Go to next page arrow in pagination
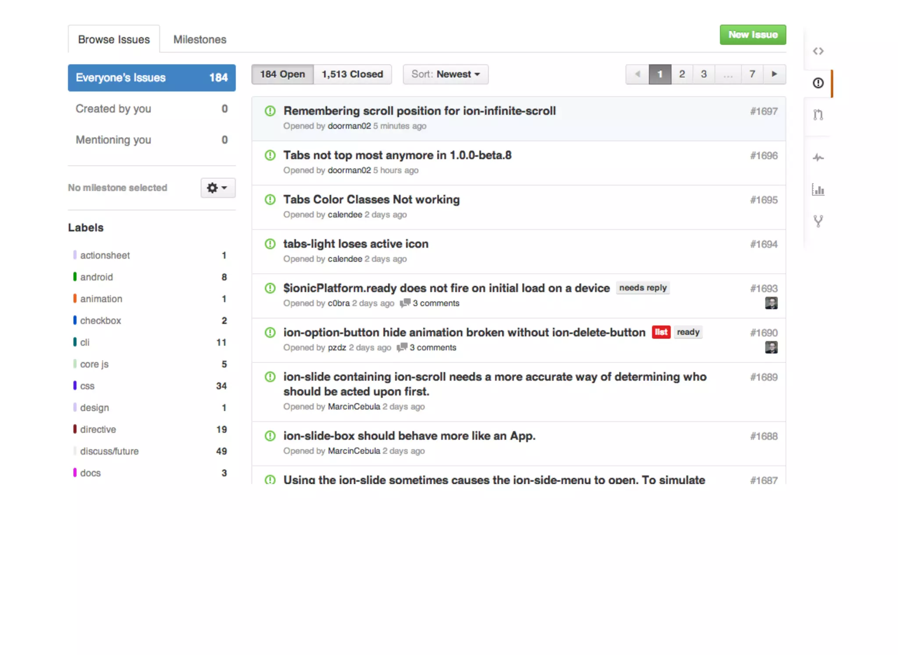The height and width of the screenshot is (655, 898). coord(774,74)
